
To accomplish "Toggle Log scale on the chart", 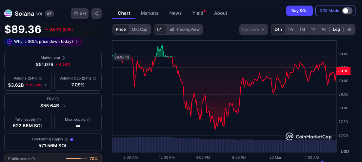I will [x=336, y=29].
